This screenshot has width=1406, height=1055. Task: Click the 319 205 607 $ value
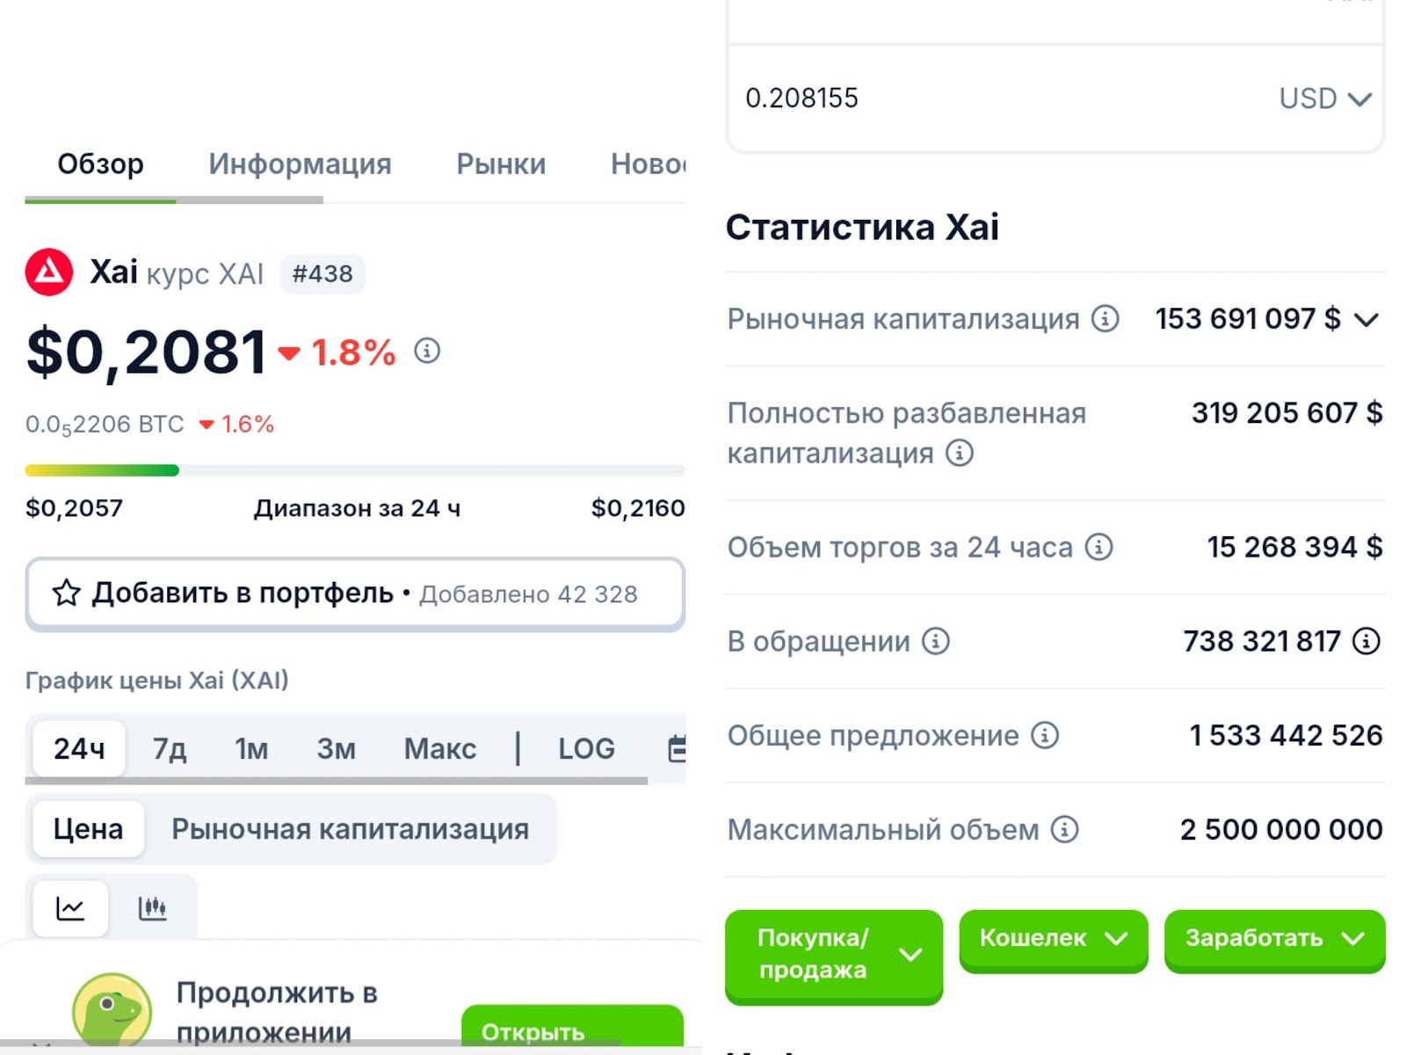point(1287,413)
